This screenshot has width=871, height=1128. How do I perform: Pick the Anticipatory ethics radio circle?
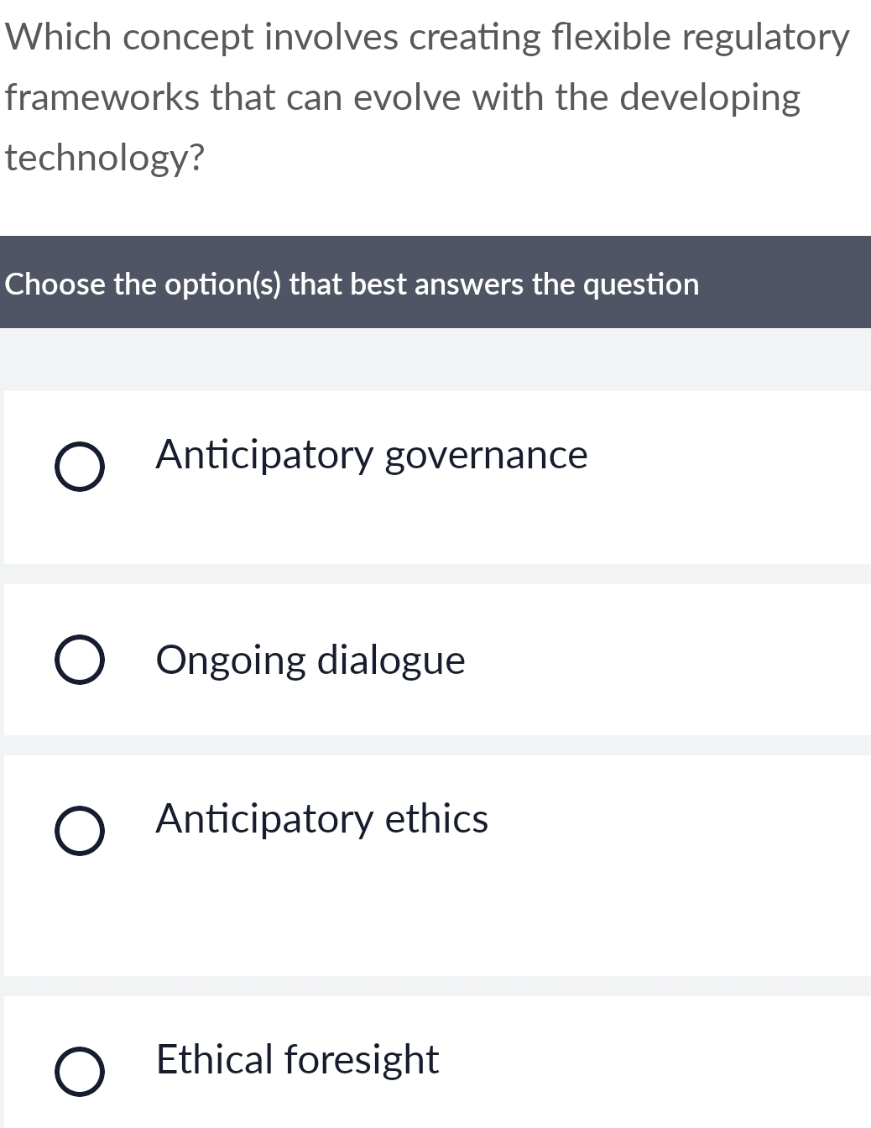click(80, 831)
